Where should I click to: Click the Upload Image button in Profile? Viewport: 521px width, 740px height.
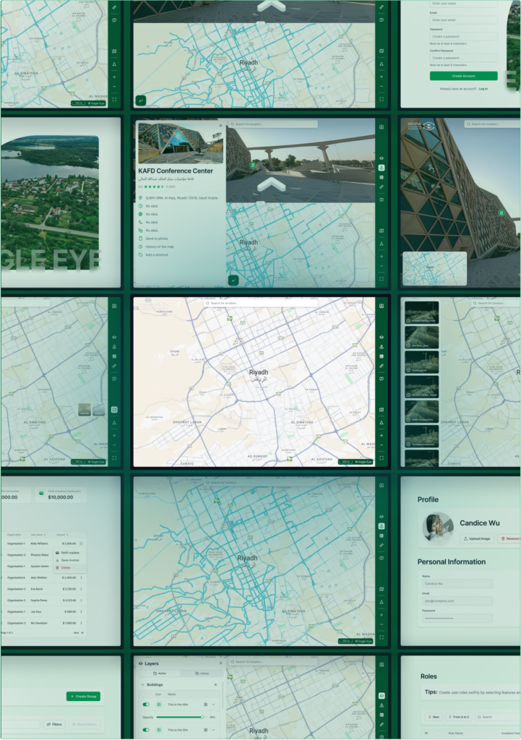click(x=477, y=538)
